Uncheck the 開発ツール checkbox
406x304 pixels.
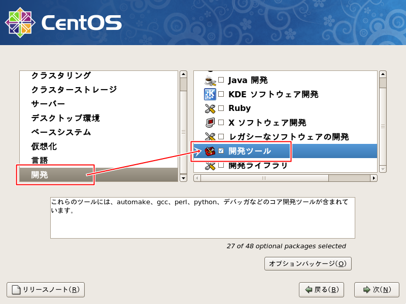pos(221,150)
